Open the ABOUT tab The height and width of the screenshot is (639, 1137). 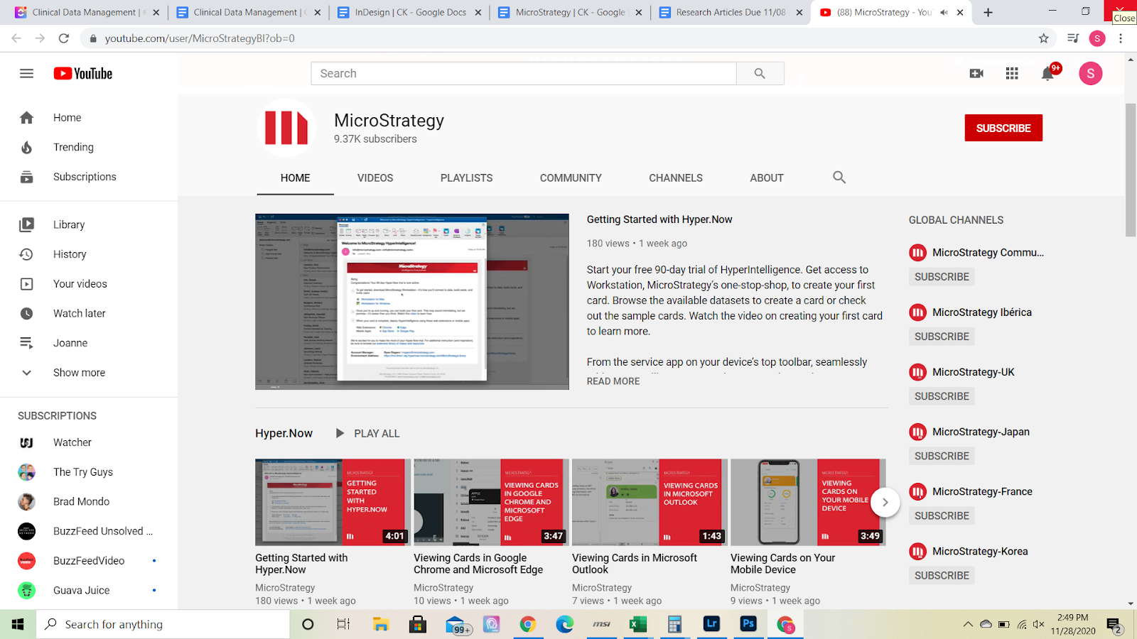tap(767, 178)
